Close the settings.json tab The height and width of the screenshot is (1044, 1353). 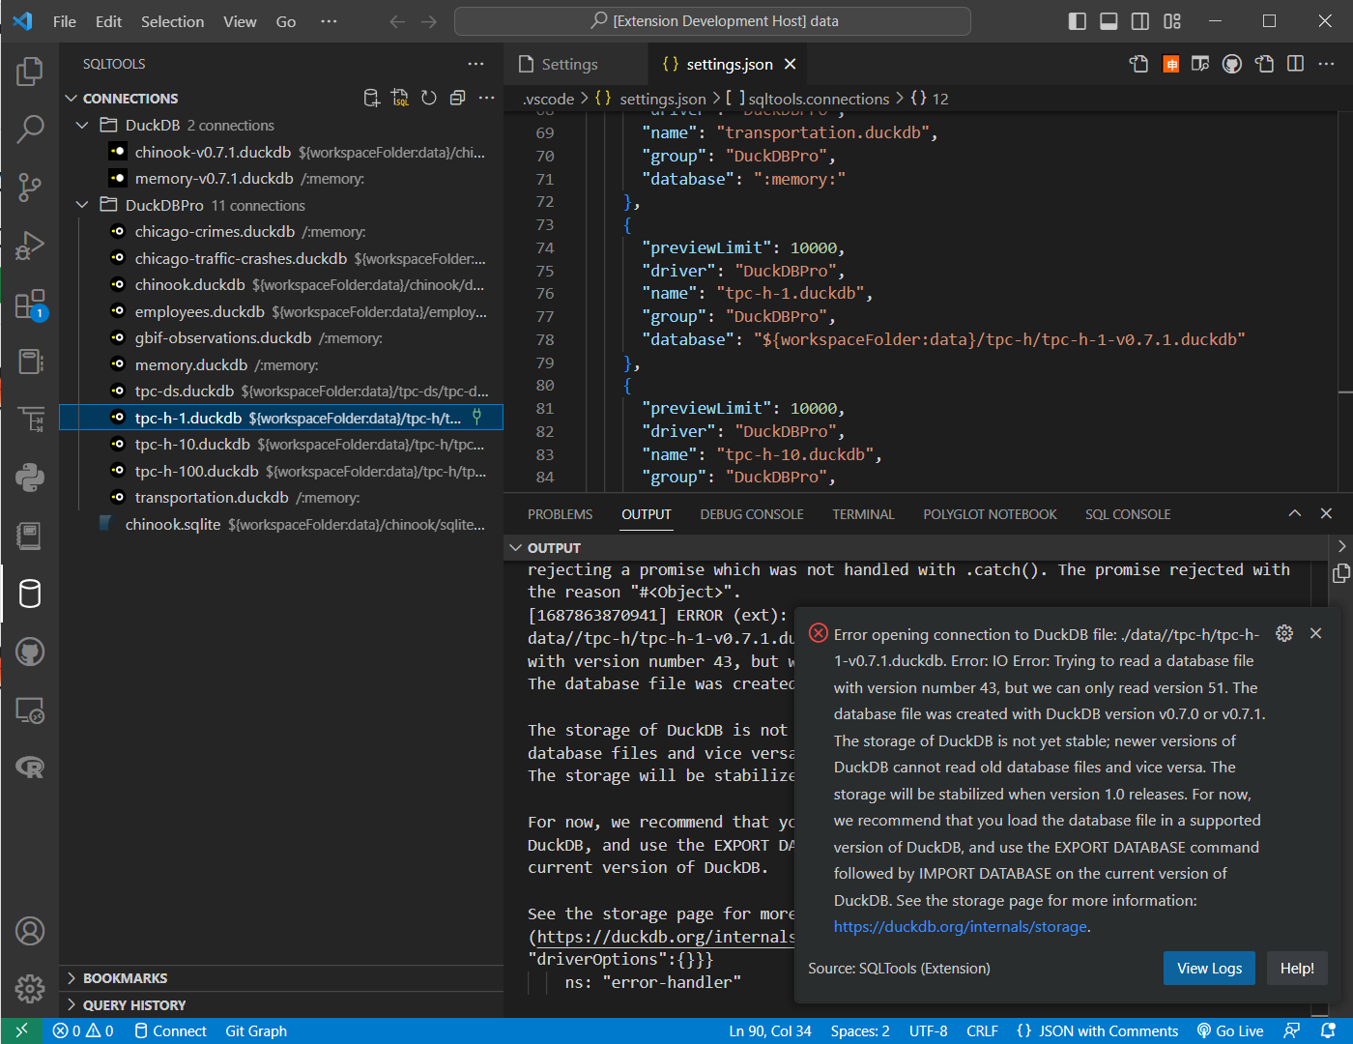(791, 64)
